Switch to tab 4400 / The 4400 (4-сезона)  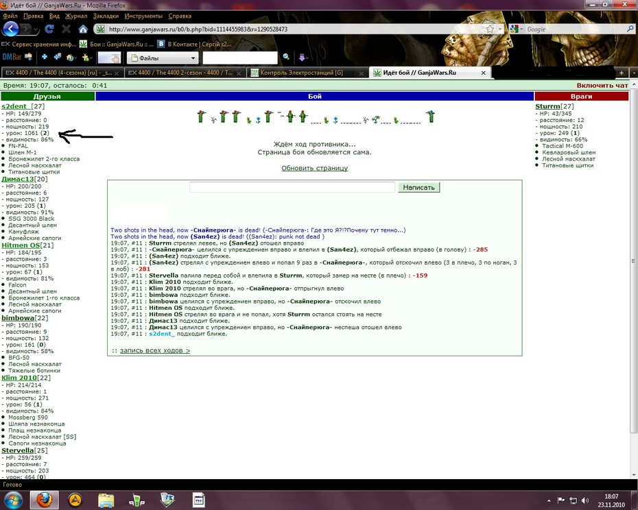click(62, 73)
